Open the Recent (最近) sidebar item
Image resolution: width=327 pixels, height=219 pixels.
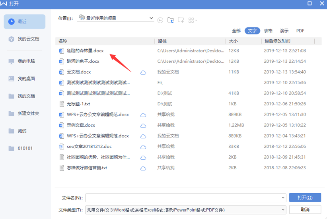pos(25,21)
